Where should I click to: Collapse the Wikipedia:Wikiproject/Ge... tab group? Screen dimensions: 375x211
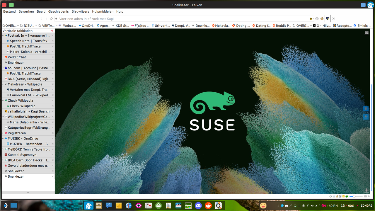pyautogui.click(x=3, y=117)
